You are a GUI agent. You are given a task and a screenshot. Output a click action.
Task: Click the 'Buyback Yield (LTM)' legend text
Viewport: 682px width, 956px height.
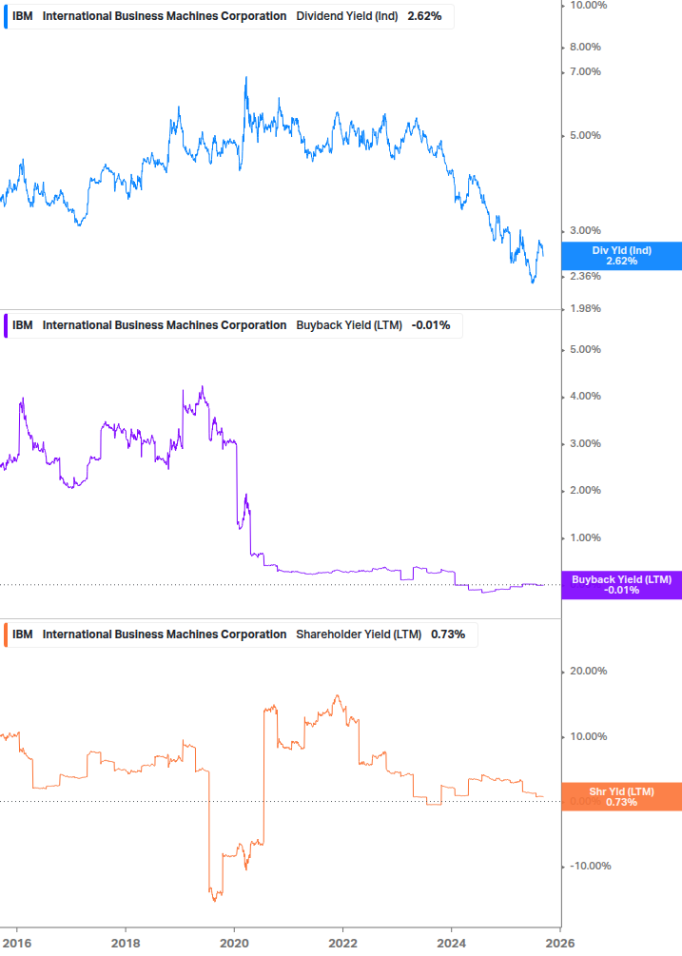[x=349, y=325]
